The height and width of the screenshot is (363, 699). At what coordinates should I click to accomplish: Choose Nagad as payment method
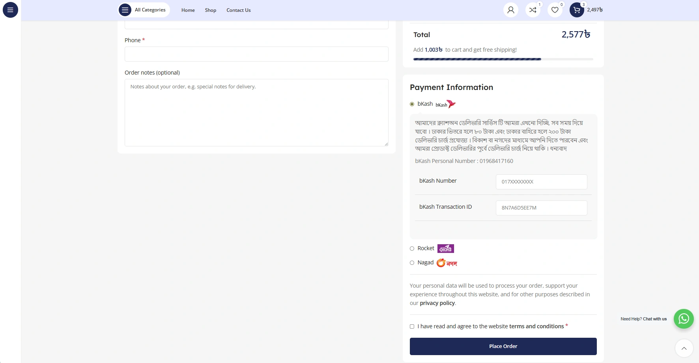(412, 263)
